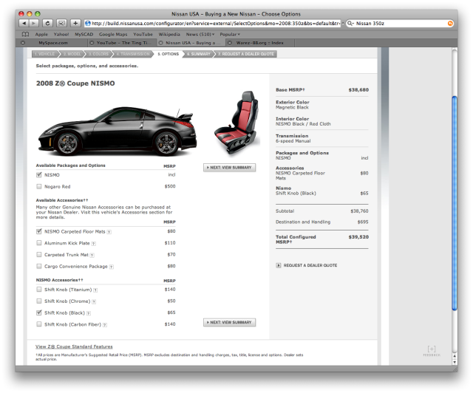Open the Apple bookmark

pyautogui.click(x=41, y=35)
